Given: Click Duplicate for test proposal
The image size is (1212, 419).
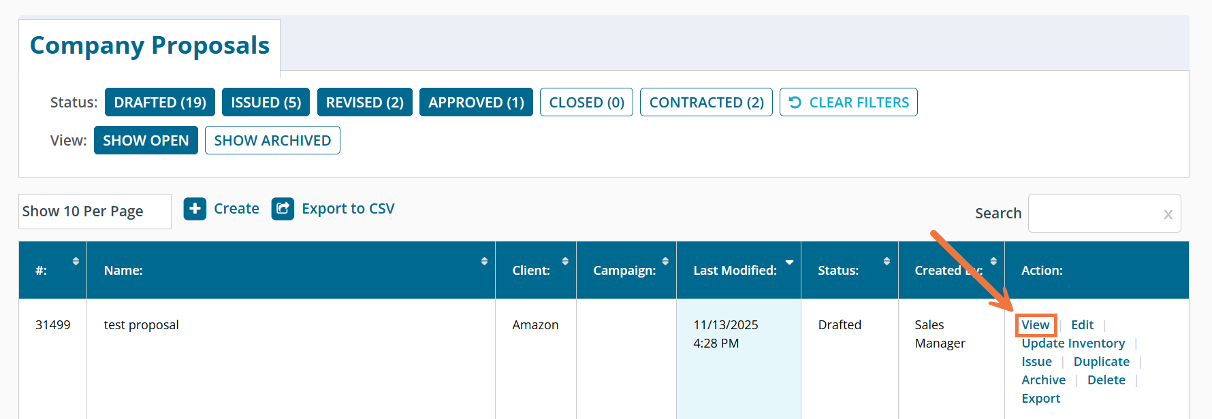Looking at the screenshot, I should [x=1101, y=362].
